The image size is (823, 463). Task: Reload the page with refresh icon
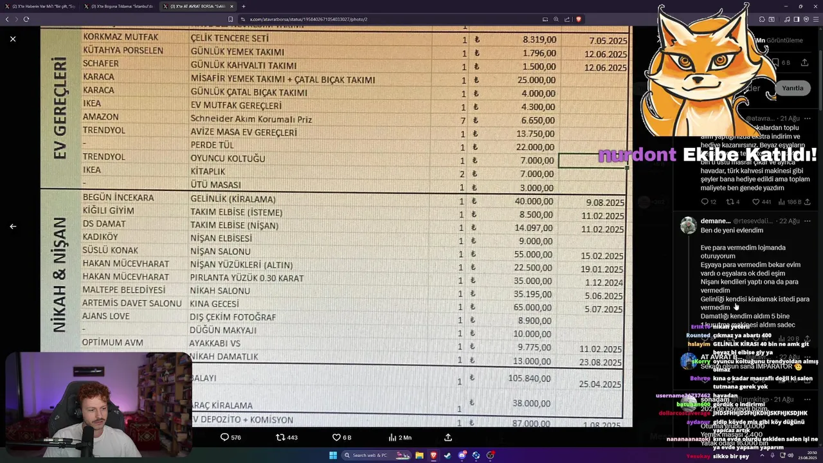point(26,19)
